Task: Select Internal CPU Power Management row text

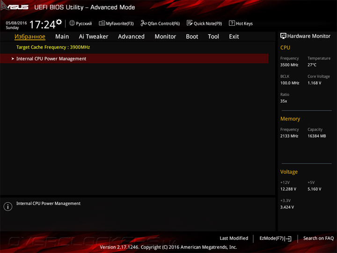Action: click(x=51, y=59)
